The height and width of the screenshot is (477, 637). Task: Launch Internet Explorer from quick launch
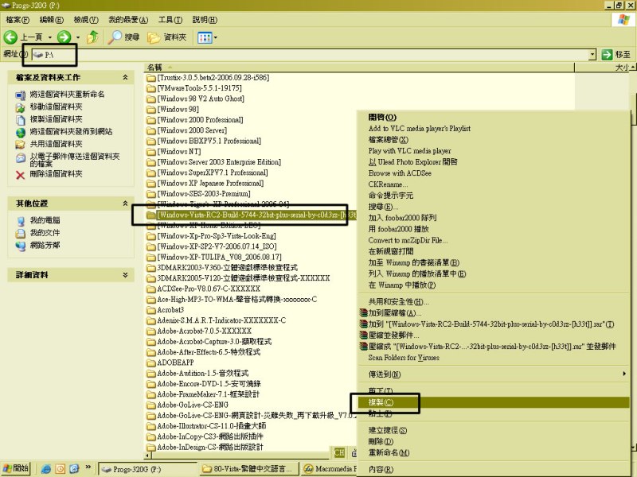[x=46, y=469]
